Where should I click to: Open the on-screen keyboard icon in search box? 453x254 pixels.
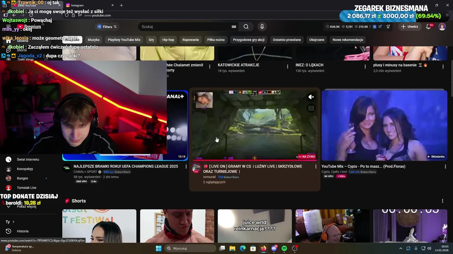tap(234, 27)
